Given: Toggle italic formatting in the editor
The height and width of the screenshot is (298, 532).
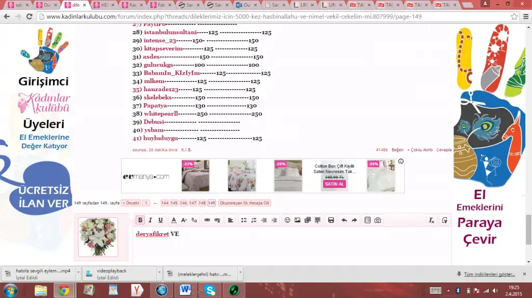Looking at the screenshot, I should tap(151, 220).
